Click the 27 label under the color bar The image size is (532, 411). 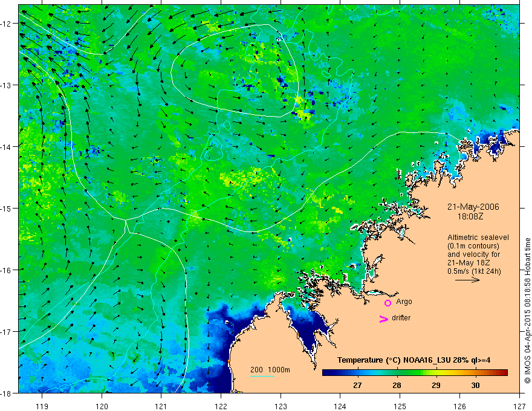pyautogui.click(x=357, y=385)
